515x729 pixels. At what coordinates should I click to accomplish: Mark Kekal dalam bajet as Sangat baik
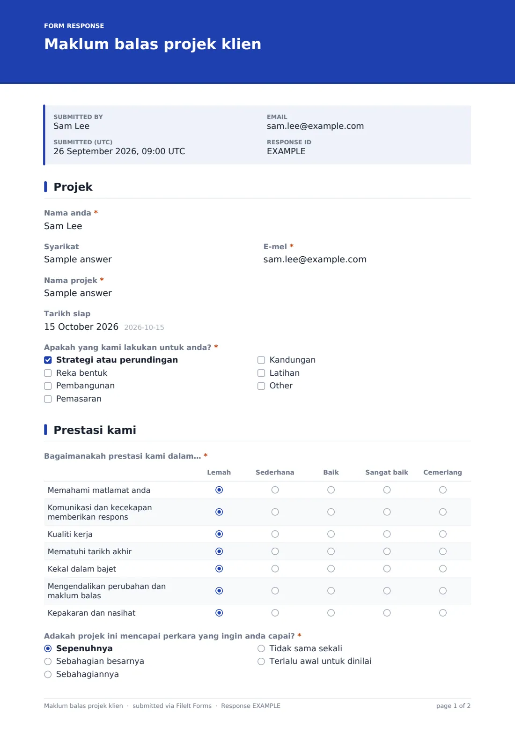(x=387, y=569)
